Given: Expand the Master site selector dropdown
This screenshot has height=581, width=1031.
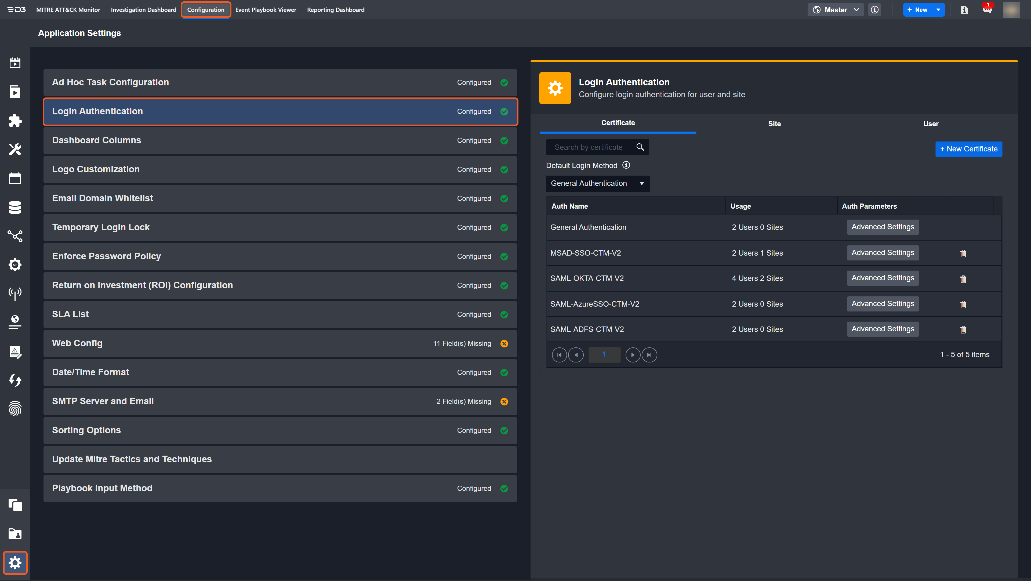Looking at the screenshot, I should pos(836,10).
